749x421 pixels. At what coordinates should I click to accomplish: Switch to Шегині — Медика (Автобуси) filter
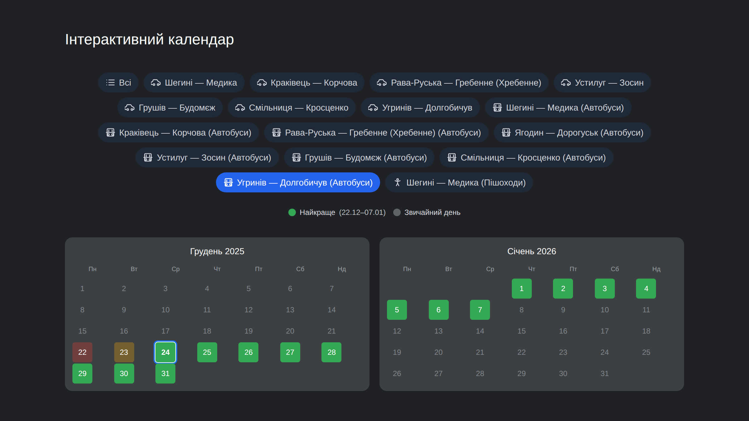click(558, 108)
